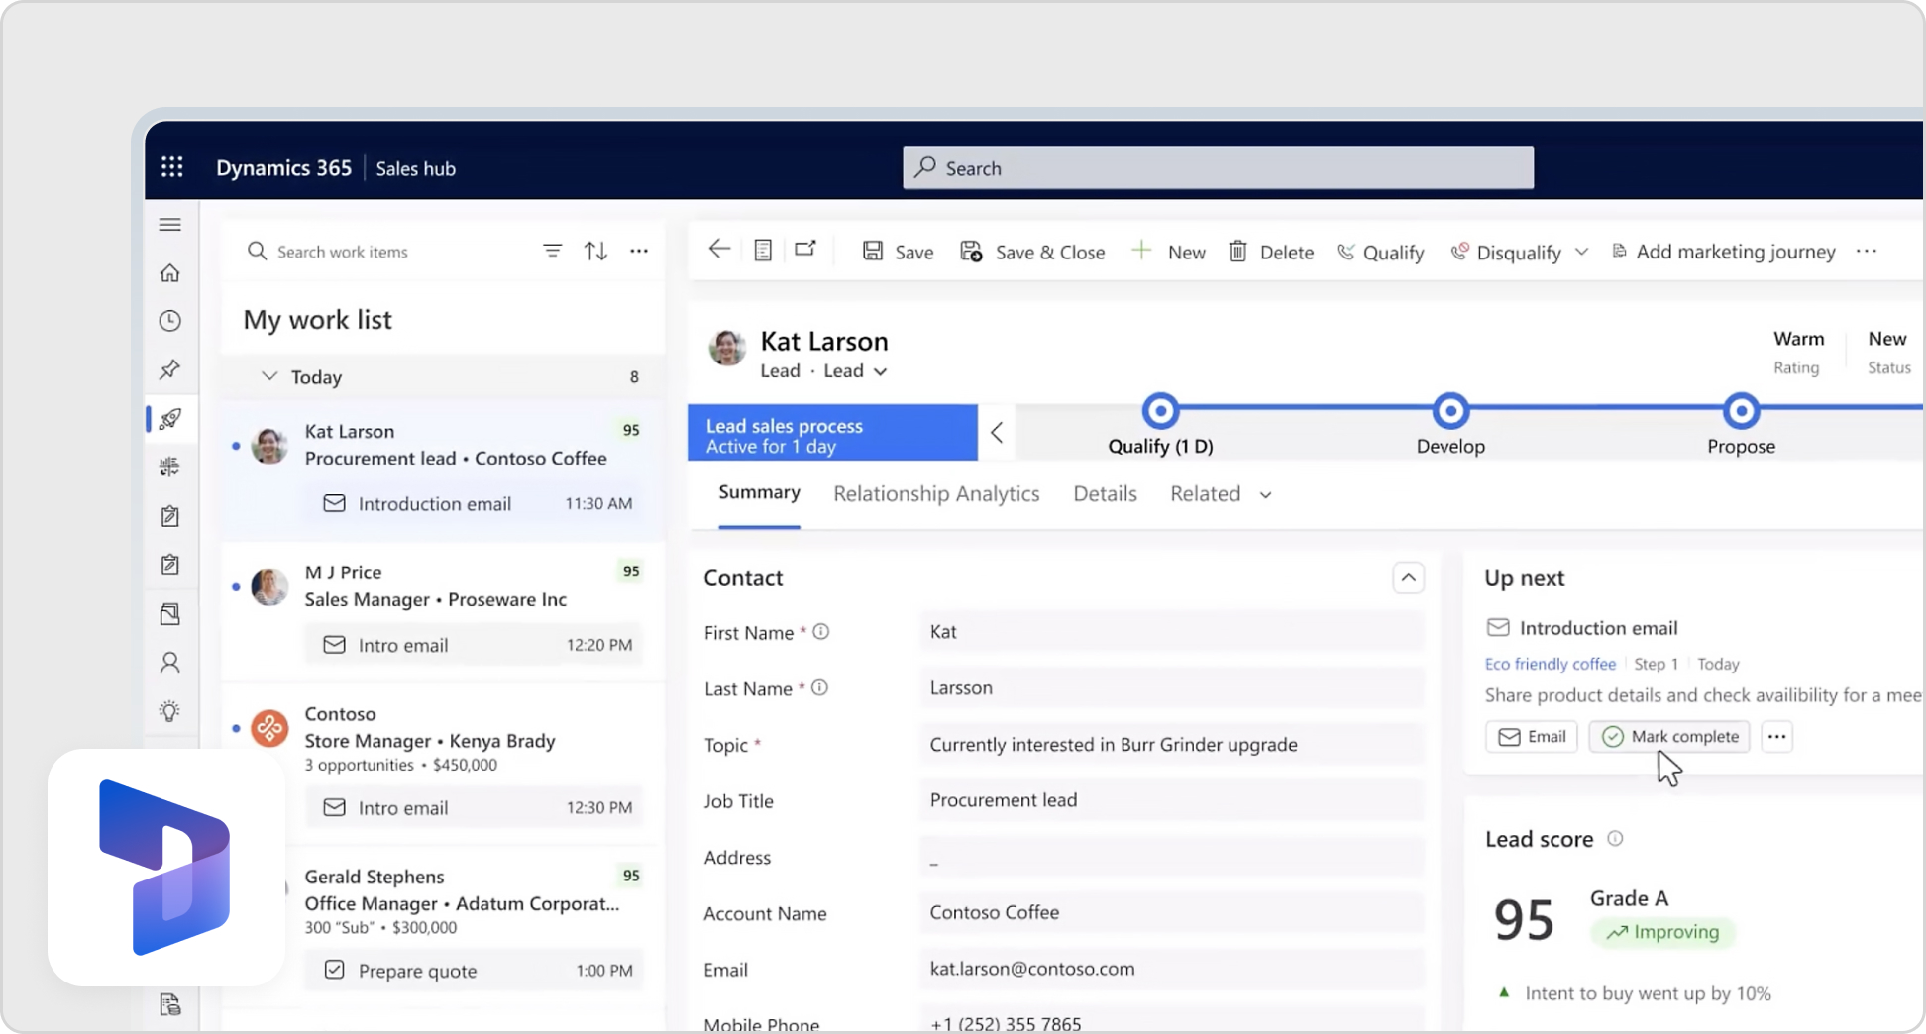
Task: Click the Mark complete button
Action: point(1668,736)
